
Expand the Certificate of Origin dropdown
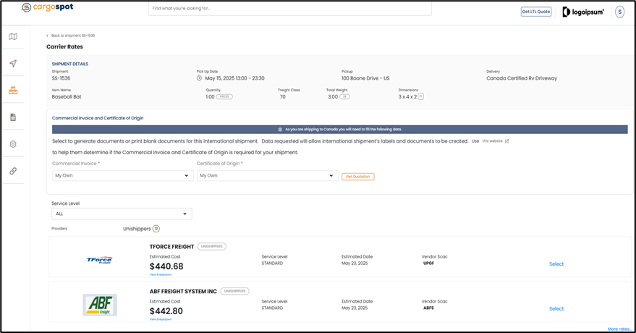coord(267,175)
